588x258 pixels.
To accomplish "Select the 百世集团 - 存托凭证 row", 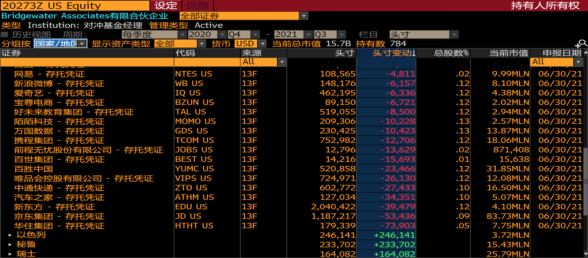I will coord(291,159).
